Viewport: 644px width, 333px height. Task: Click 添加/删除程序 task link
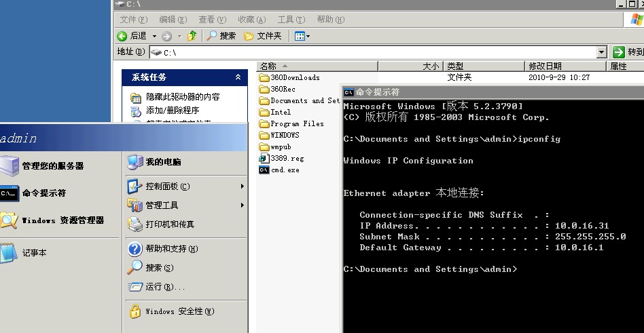point(173,111)
